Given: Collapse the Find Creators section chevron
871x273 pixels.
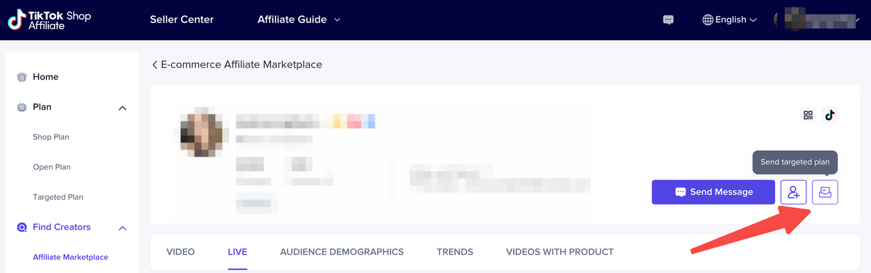Looking at the screenshot, I should pos(122,228).
